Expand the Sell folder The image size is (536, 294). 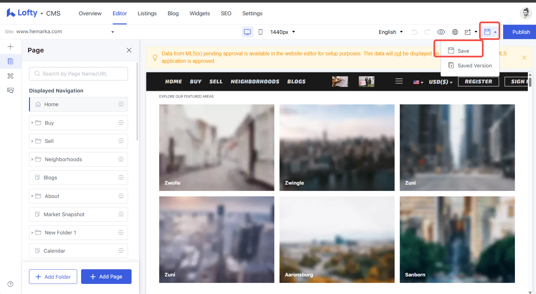click(32, 141)
